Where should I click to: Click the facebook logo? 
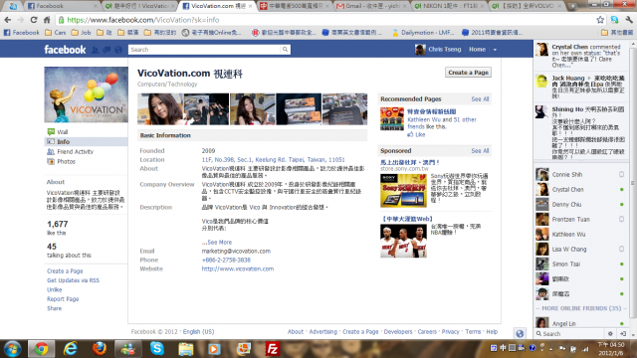pos(65,50)
